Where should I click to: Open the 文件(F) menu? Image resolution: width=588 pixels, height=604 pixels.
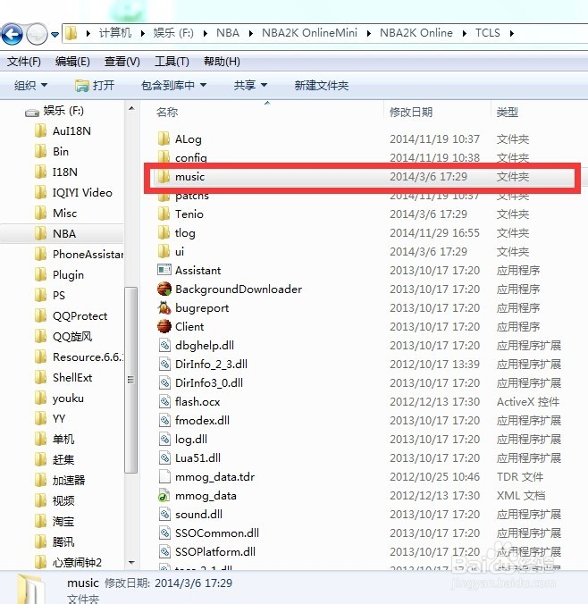click(x=24, y=62)
